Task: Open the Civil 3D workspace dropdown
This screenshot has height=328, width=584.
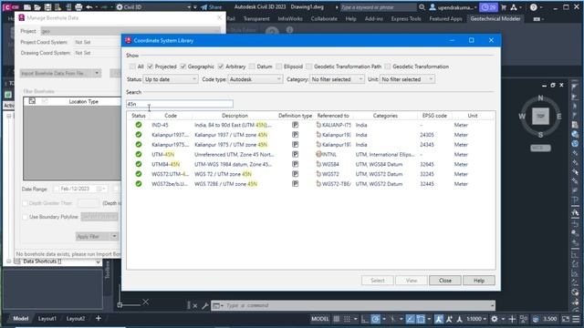Action: tap(153, 7)
